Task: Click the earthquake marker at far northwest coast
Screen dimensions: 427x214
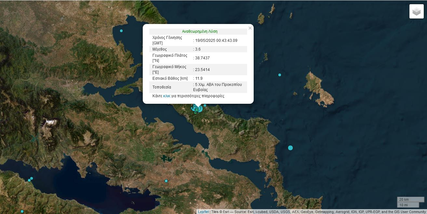Action: coord(121,31)
